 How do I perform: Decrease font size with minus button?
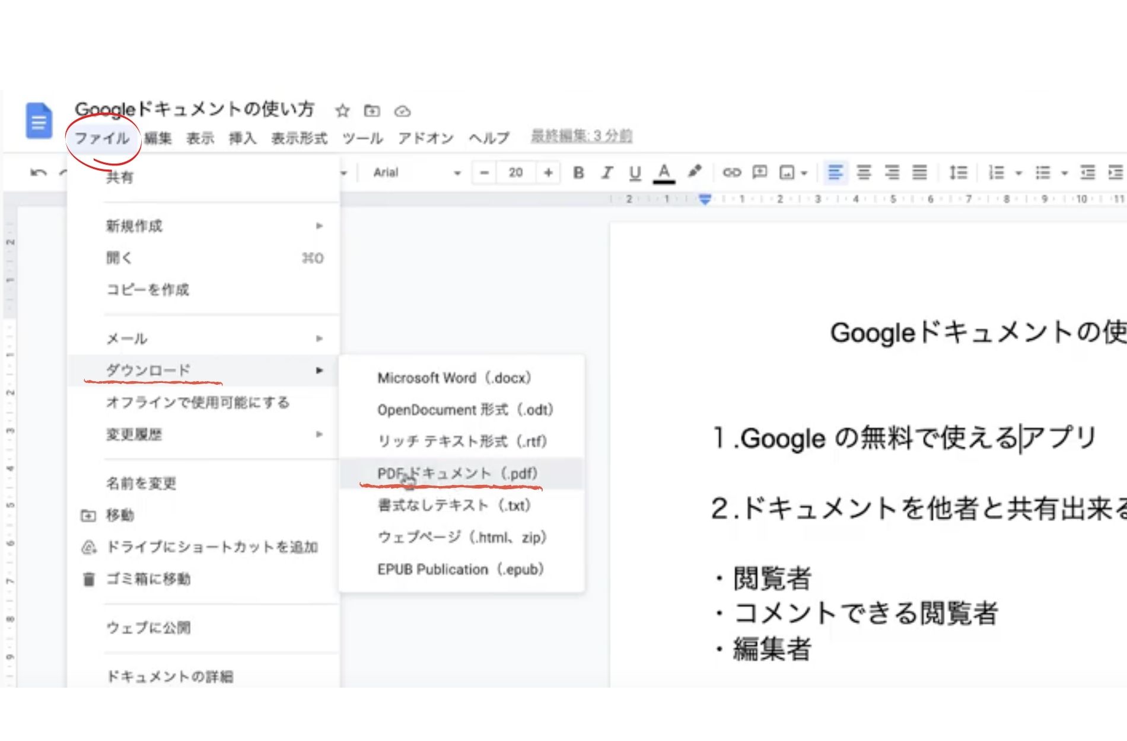tap(484, 173)
